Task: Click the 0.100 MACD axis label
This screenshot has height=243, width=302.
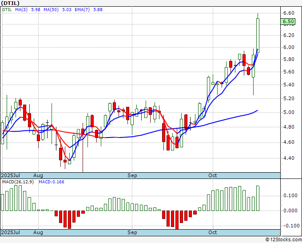Action: [x=290, y=196]
